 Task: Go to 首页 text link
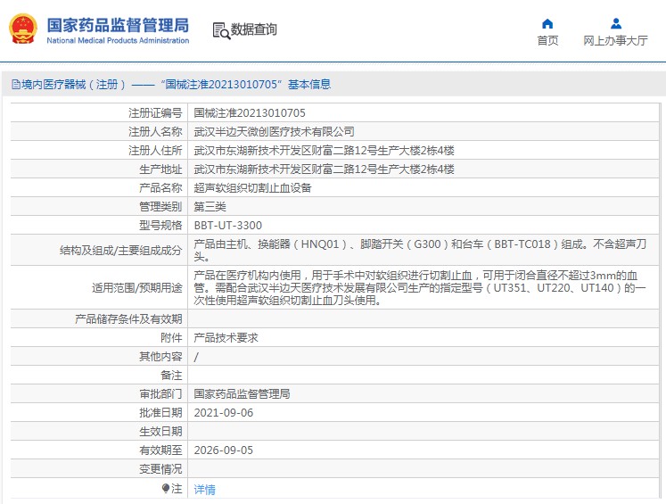pos(547,40)
